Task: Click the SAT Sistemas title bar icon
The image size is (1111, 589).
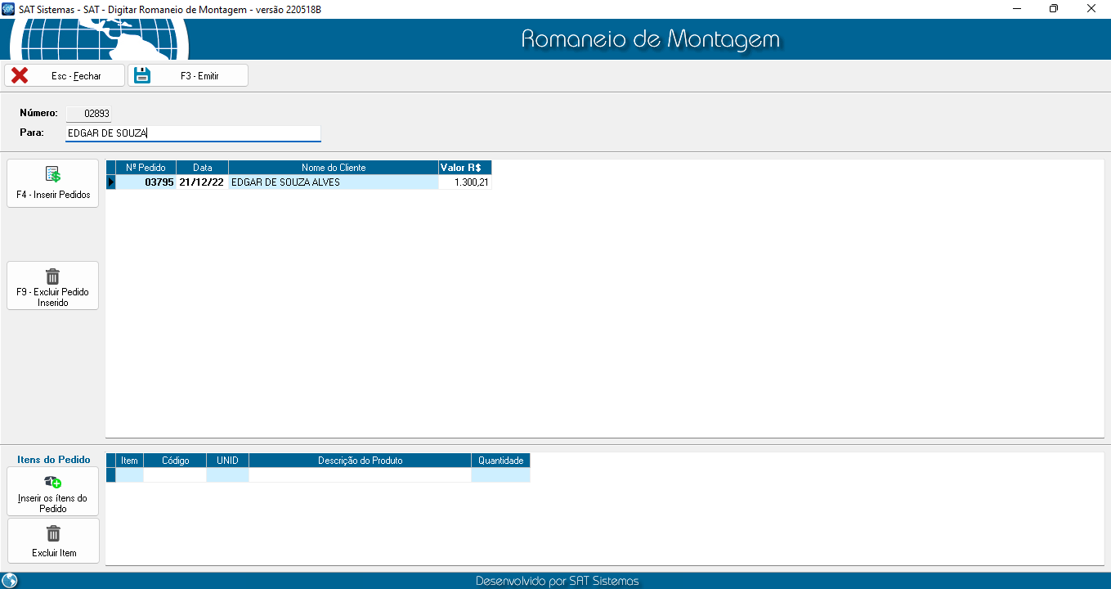Action: click(x=8, y=8)
